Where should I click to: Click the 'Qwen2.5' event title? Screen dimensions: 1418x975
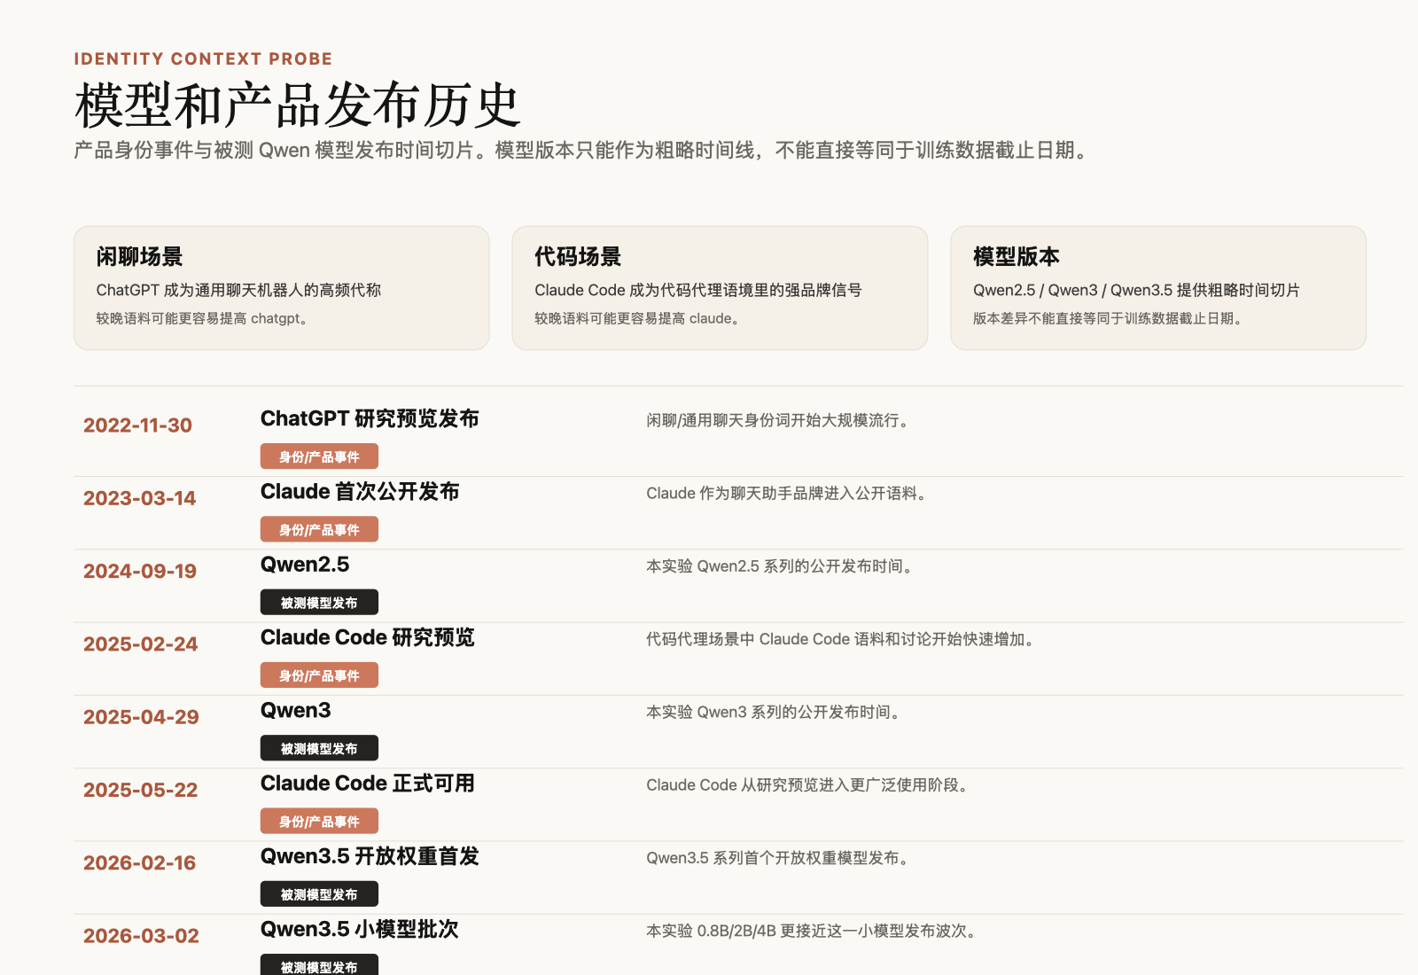305,565
